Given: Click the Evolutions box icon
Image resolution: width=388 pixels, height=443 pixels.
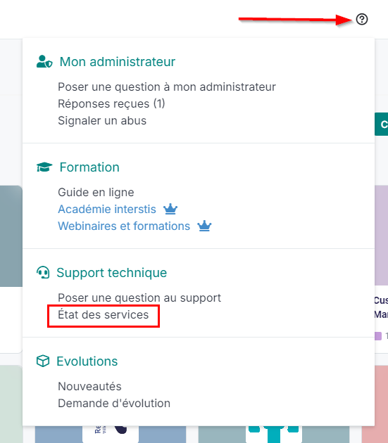Looking at the screenshot, I should tap(43, 361).
